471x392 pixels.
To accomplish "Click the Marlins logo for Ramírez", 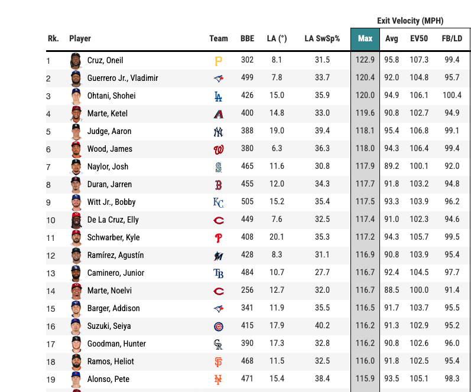I will click(218, 255).
